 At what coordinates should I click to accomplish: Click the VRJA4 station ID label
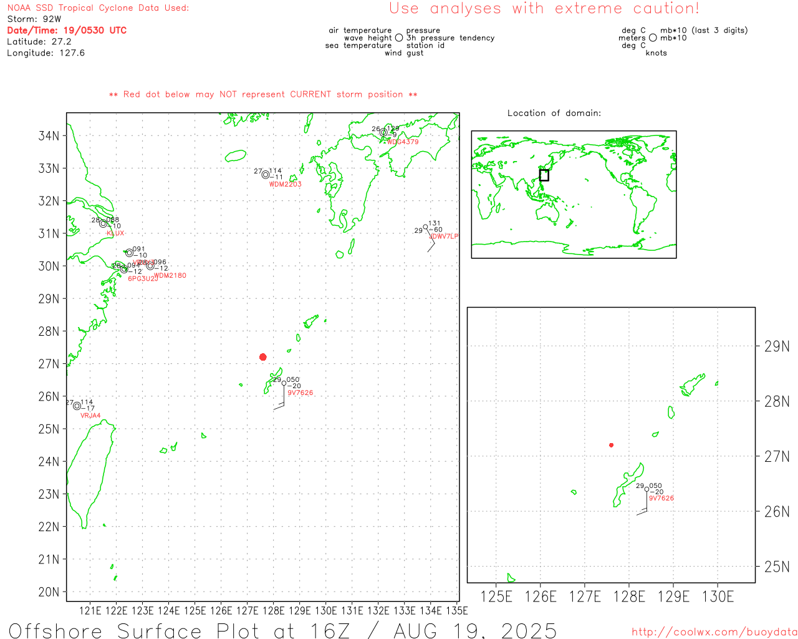tap(90, 416)
